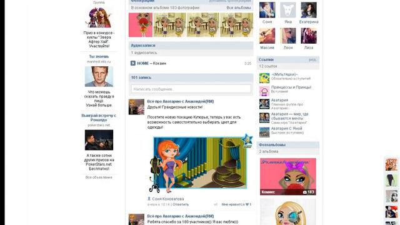Click the ред. link in Ссылки header

pos(312,60)
